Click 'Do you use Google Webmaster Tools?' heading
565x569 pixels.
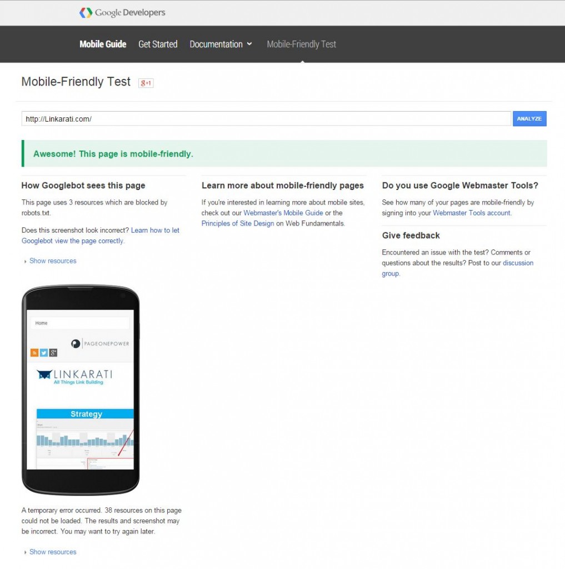[x=460, y=186]
